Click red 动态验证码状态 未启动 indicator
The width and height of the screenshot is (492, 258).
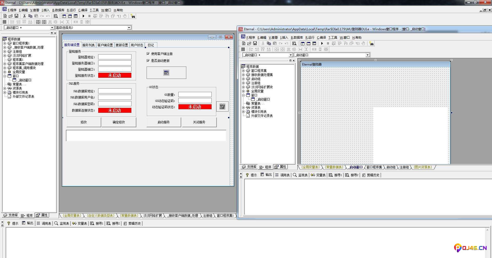coord(195,107)
